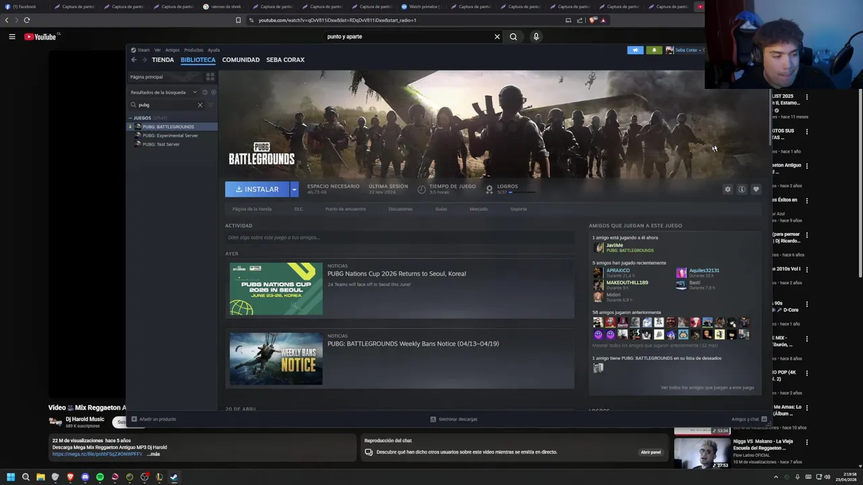Click the Steam icon in taskbar

pos(174,478)
